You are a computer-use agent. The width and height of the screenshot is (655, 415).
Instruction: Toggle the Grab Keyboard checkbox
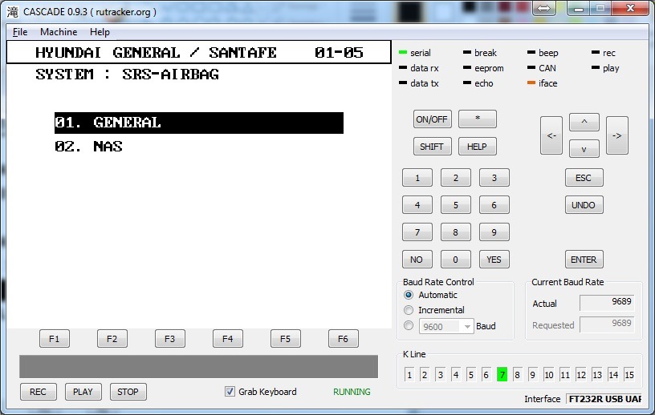pyautogui.click(x=230, y=392)
